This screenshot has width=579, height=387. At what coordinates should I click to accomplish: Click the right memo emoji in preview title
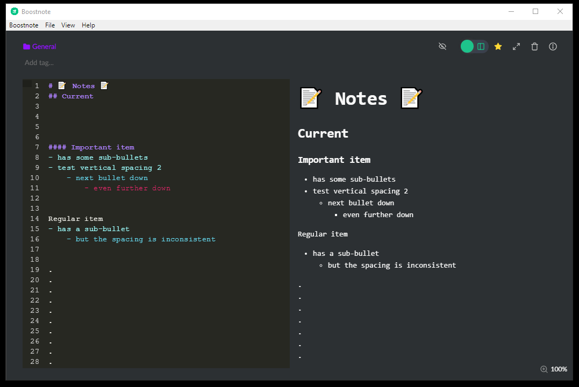point(411,98)
